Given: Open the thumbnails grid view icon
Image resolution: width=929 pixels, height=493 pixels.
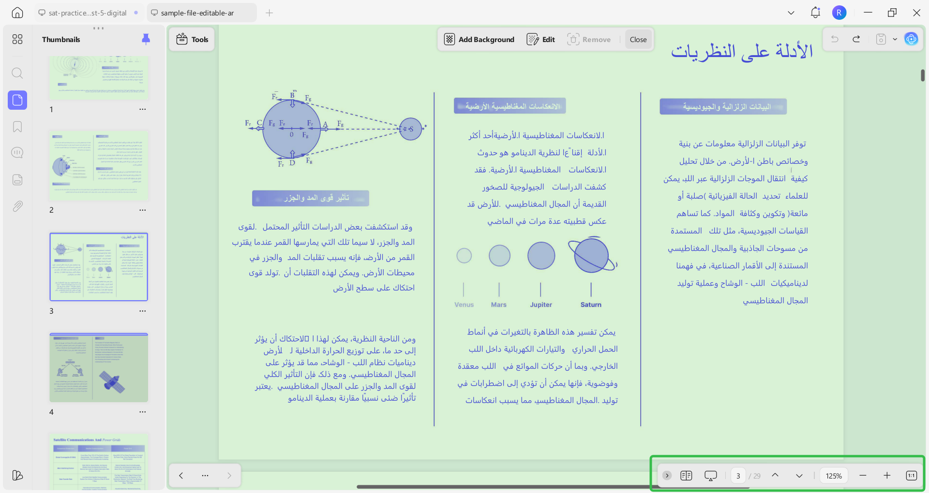Looking at the screenshot, I should 17,39.
